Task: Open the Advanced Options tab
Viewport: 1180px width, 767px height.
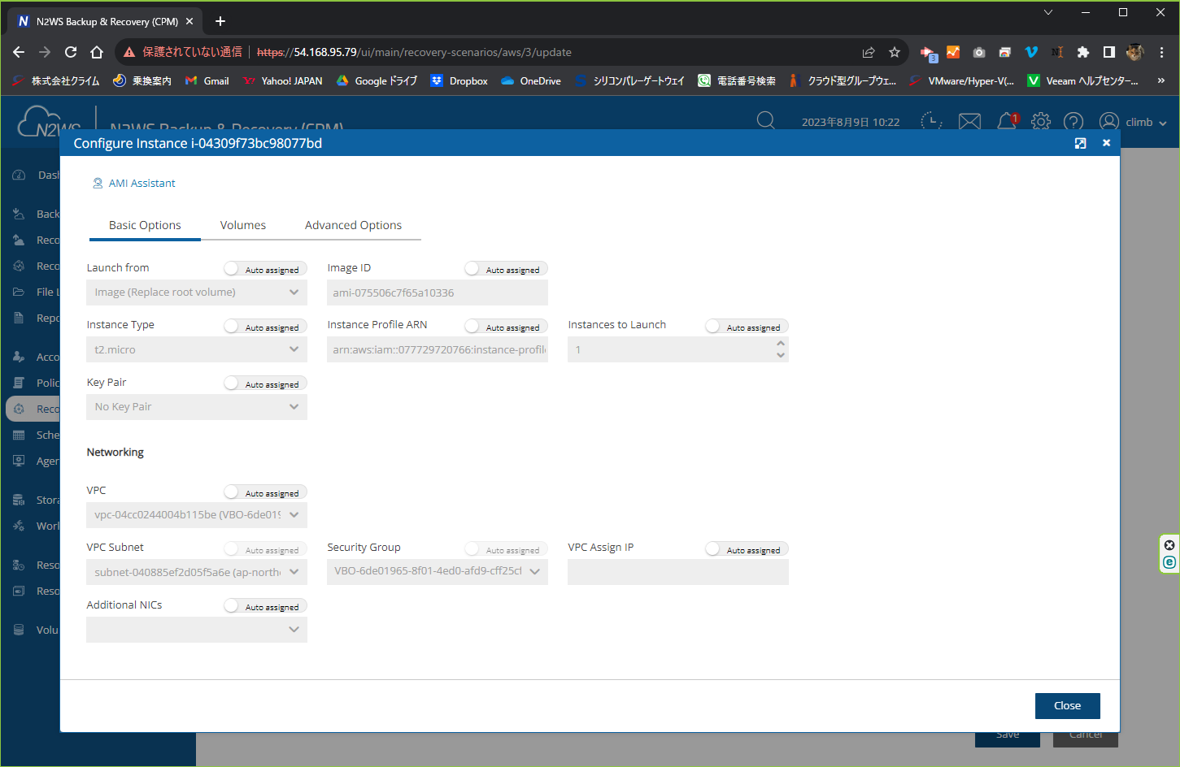Action: click(x=353, y=225)
